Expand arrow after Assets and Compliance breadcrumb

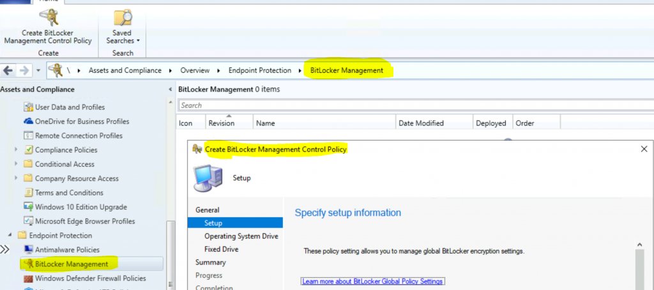pos(171,70)
